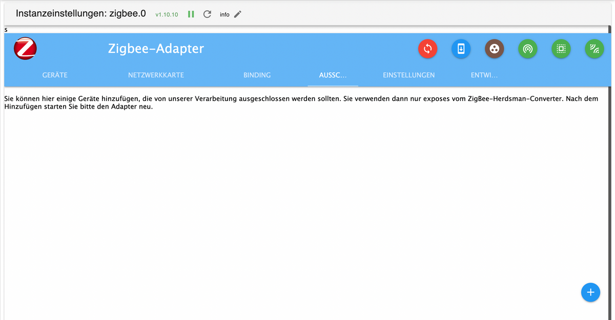Switch to NETZWERKKARTE tab
Image resolution: width=615 pixels, height=320 pixels.
point(156,75)
